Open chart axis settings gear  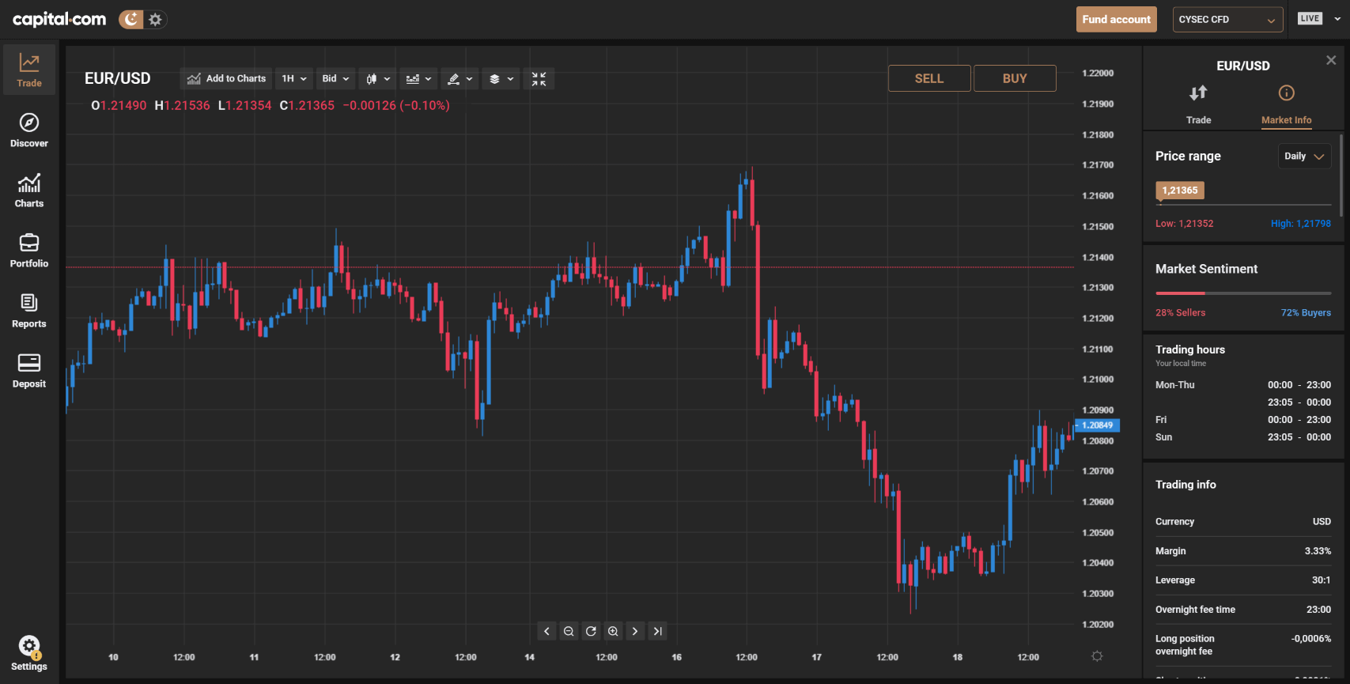point(1097,656)
